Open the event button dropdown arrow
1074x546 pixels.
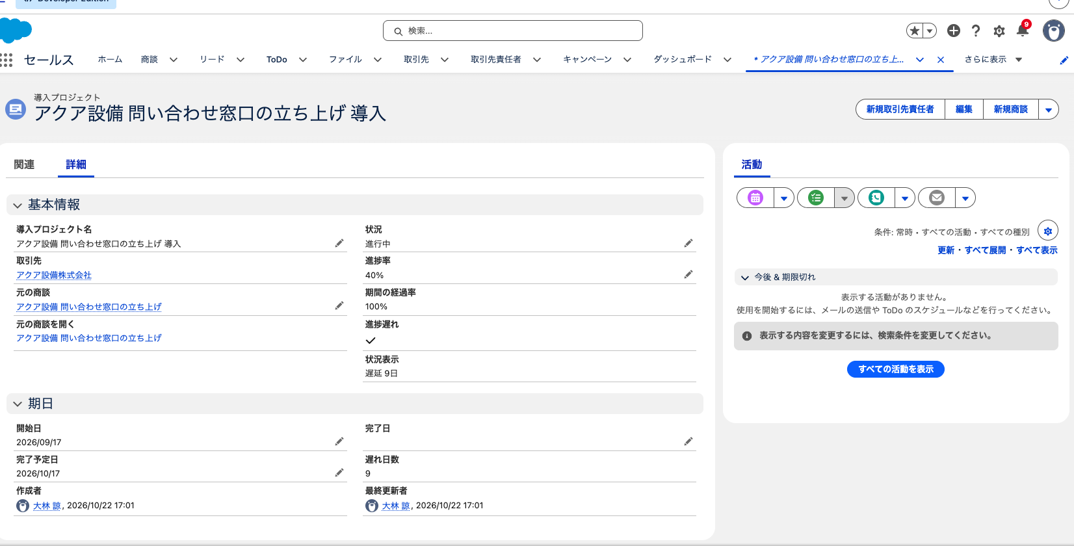(x=784, y=198)
